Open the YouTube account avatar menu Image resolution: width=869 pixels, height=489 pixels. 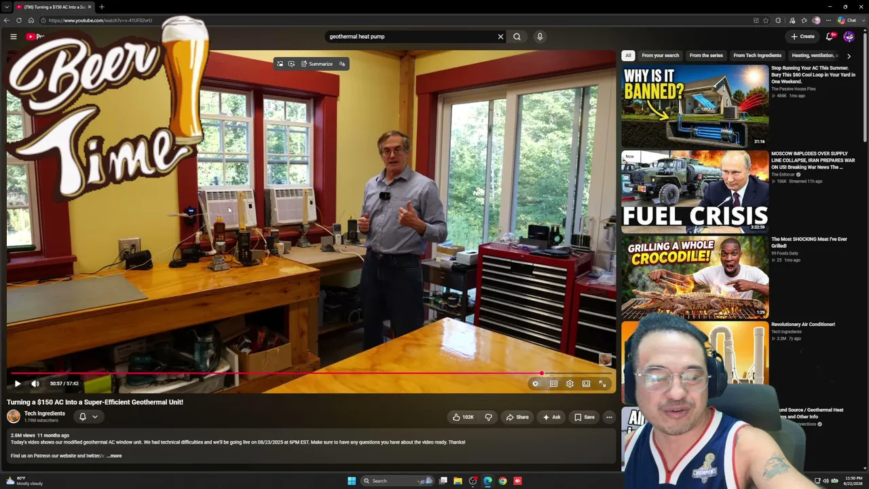849,37
